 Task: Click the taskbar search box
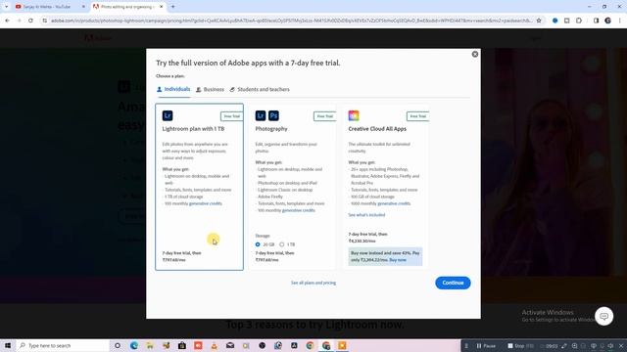63,345
